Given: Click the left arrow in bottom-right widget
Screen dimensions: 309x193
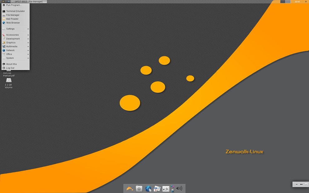Looking at the screenshot, I should pyautogui.click(x=301, y=184).
